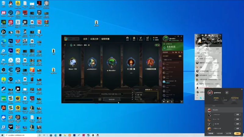
Task: Click the League of Legends logo icon
Action: (x=66, y=39)
